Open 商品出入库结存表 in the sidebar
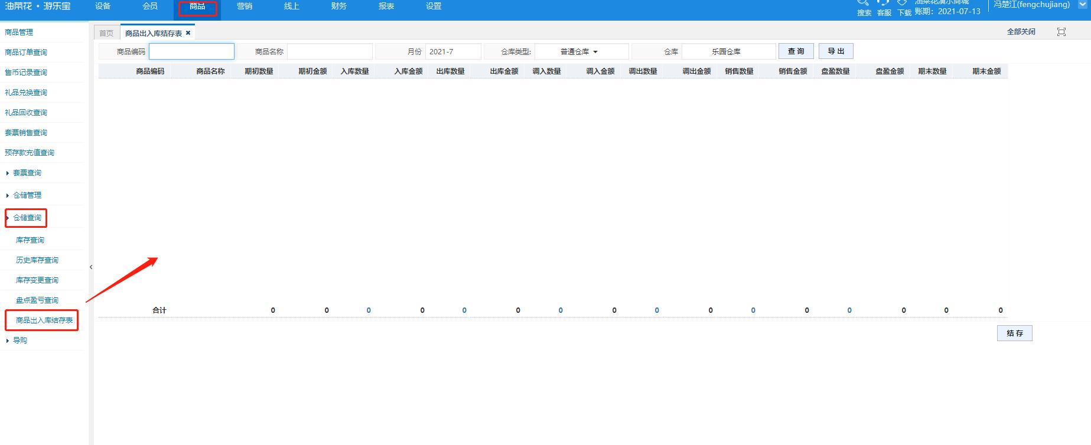The height and width of the screenshot is (445, 1091). click(x=44, y=320)
